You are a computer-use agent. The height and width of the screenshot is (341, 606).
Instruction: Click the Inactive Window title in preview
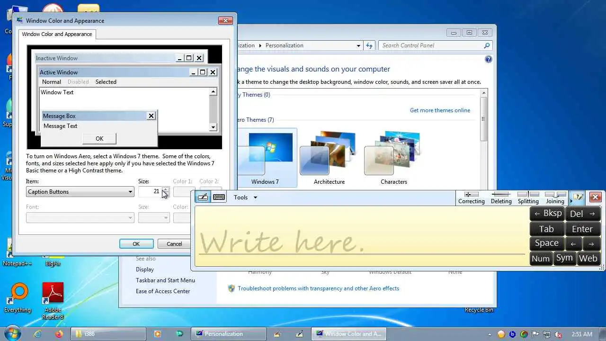point(57,58)
